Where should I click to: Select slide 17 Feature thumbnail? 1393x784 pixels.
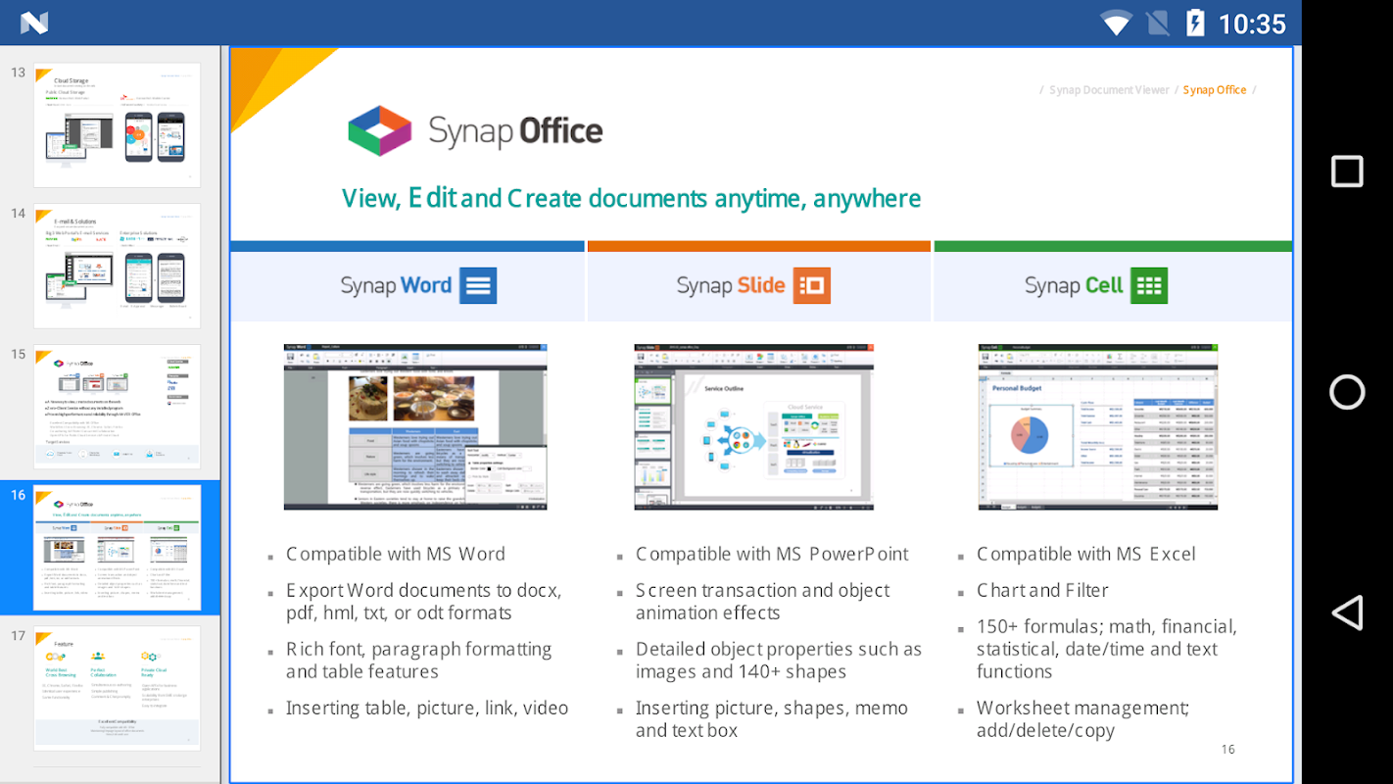(x=117, y=688)
